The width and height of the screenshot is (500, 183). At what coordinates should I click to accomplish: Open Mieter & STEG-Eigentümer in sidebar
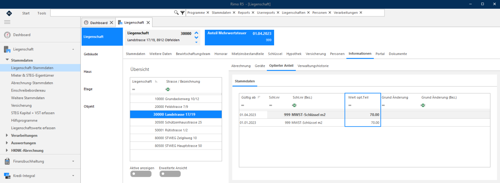[32, 75]
